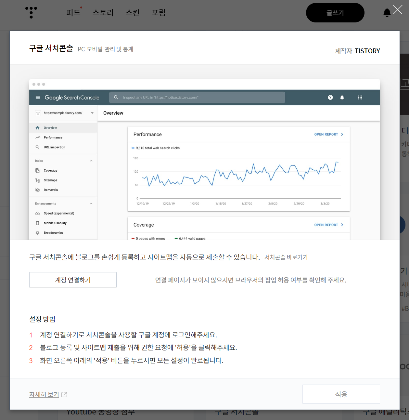
Task: Select Coverage in the sidebar
Action: click(63, 170)
